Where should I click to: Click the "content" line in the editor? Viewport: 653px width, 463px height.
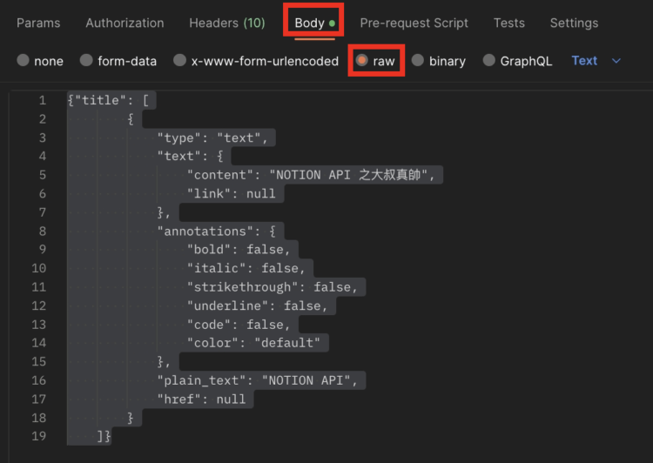click(x=309, y=175)
